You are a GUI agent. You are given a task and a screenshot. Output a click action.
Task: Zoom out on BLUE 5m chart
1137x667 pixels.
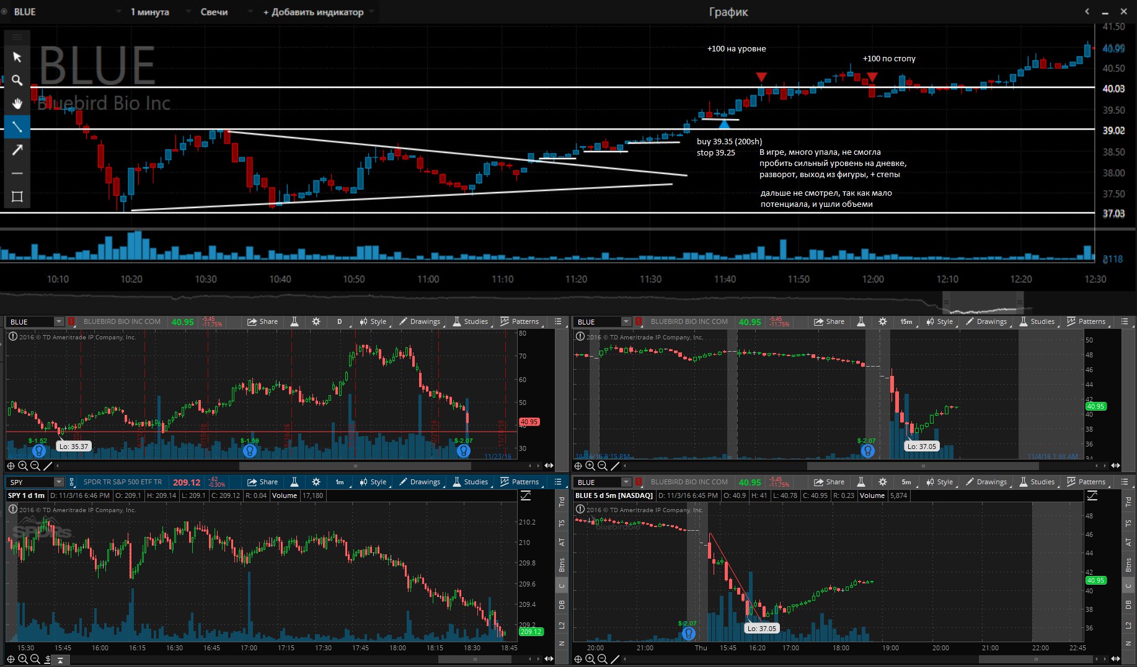(x=603, y=659)
